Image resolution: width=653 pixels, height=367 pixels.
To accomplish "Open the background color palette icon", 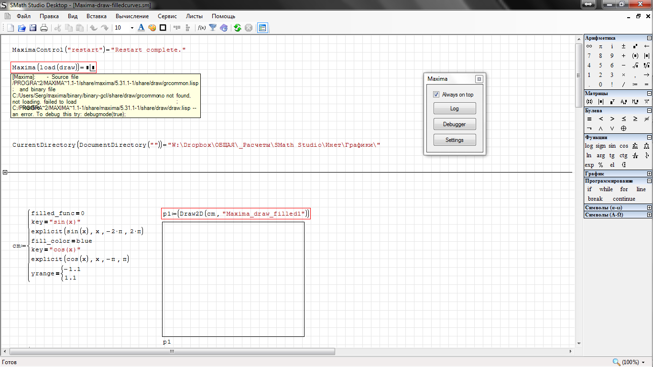I will tap(152, 28).
